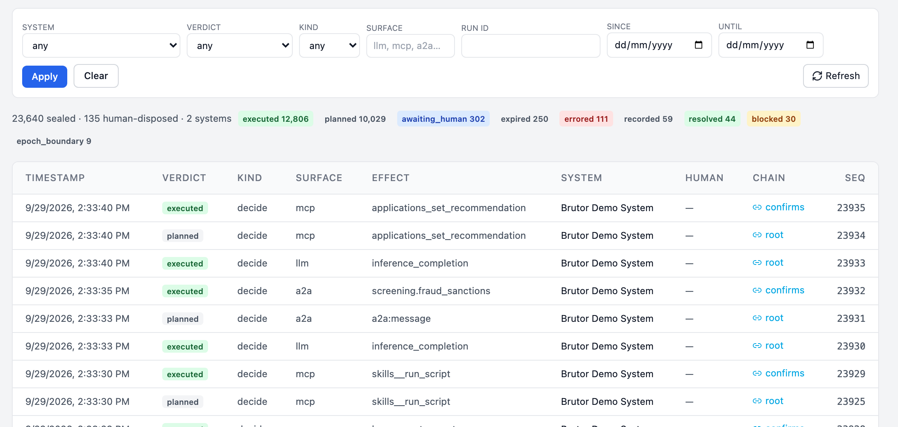
Task: Open the root chain link for seq 23934
Action: [x=768, y=235]
